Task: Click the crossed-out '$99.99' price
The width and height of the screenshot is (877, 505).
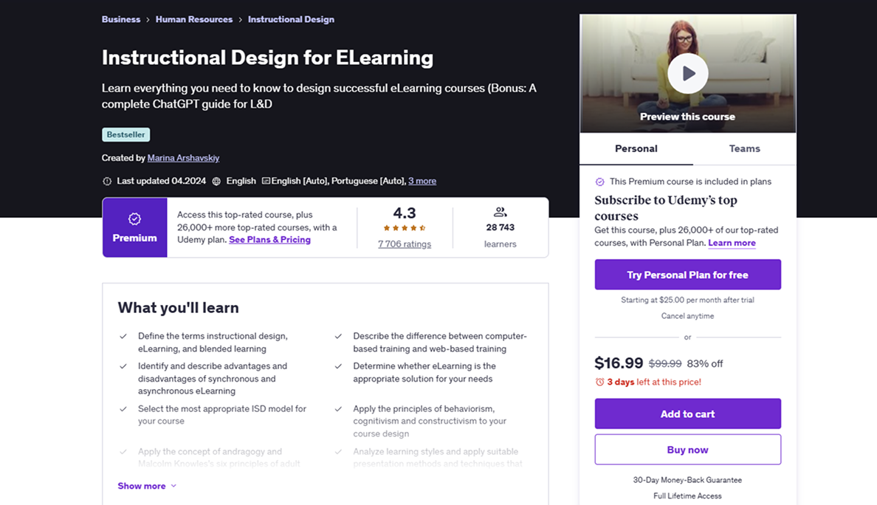Action: pyautogui.click(x=665, y=363)
